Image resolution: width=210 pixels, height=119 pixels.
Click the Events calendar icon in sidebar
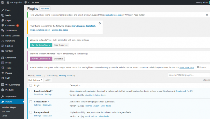click(3, 63)
